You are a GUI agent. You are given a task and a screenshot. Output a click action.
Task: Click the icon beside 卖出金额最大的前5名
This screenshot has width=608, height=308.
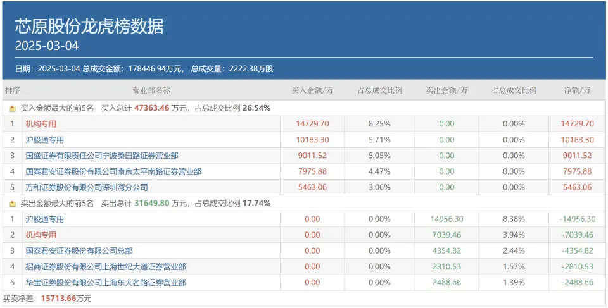(12, 204)
